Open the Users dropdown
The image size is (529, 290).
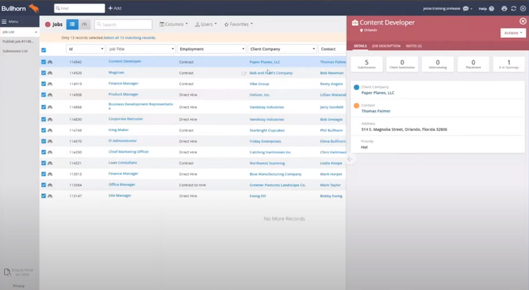[x=206, y=24]
